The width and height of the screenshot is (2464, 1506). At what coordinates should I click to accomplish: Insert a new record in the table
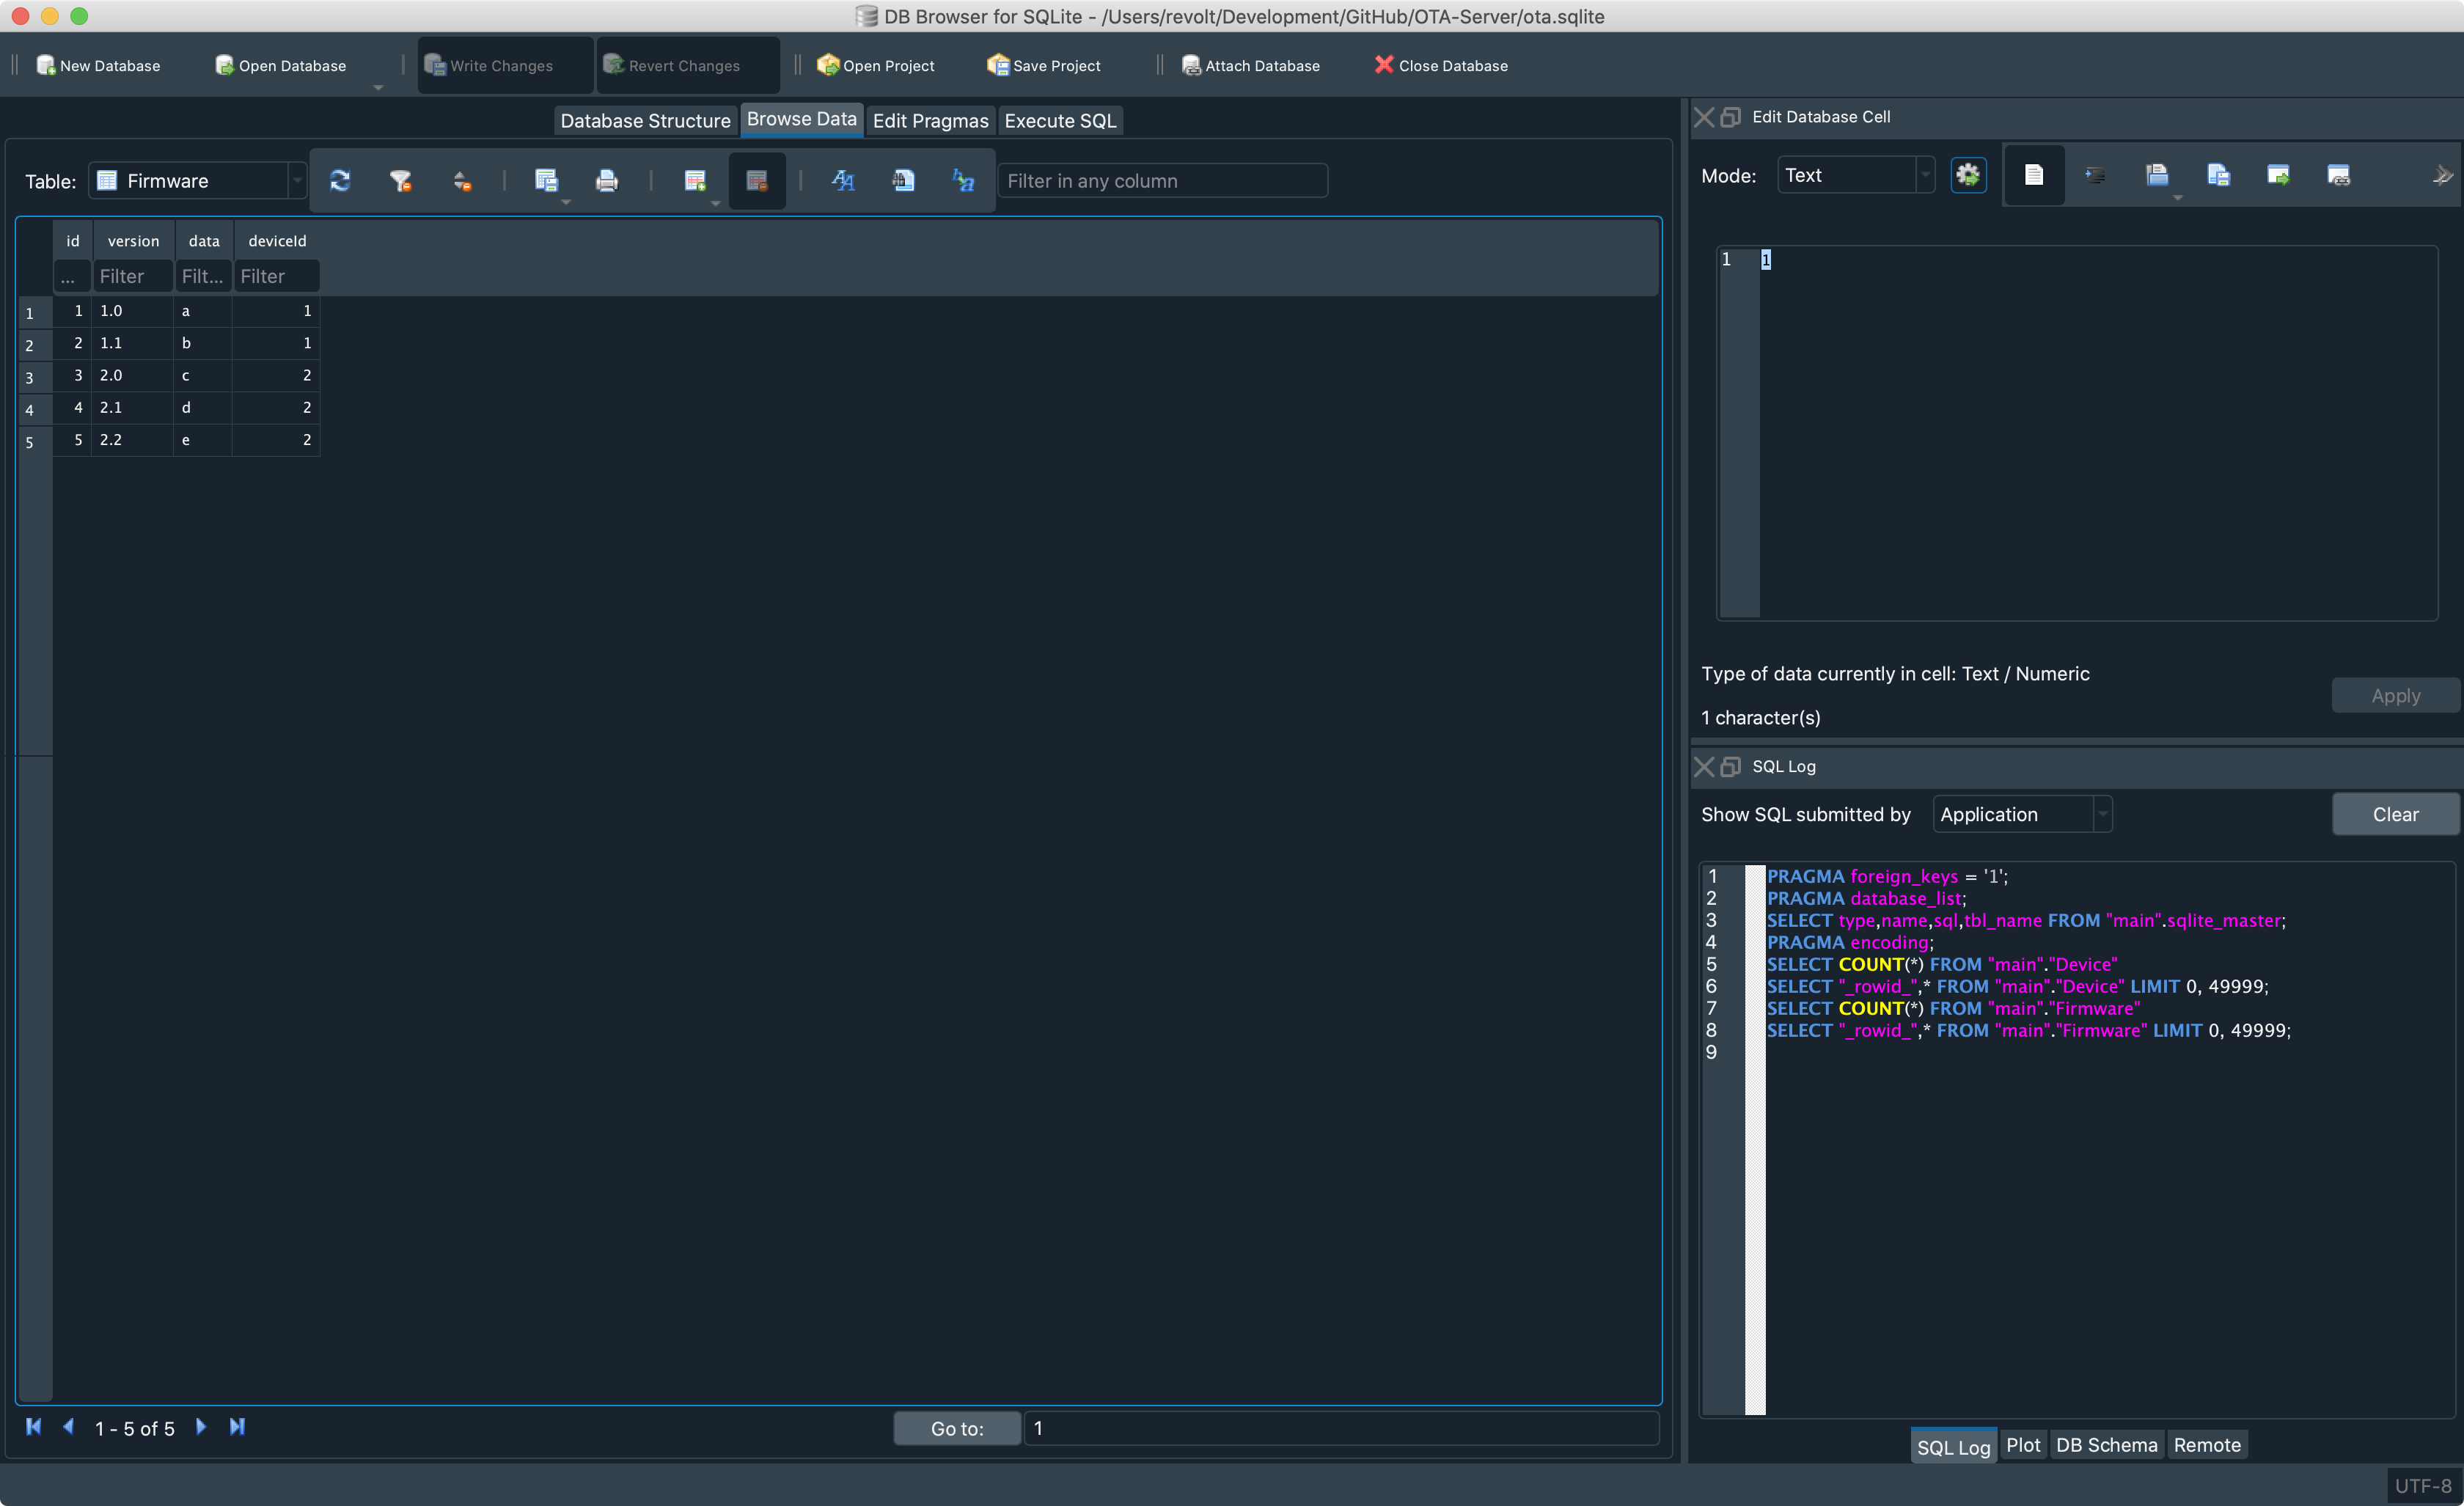[694, 181]
